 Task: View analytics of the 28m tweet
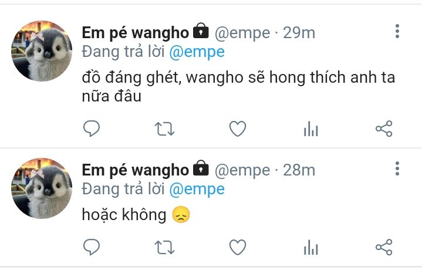(x=311, y=247)
